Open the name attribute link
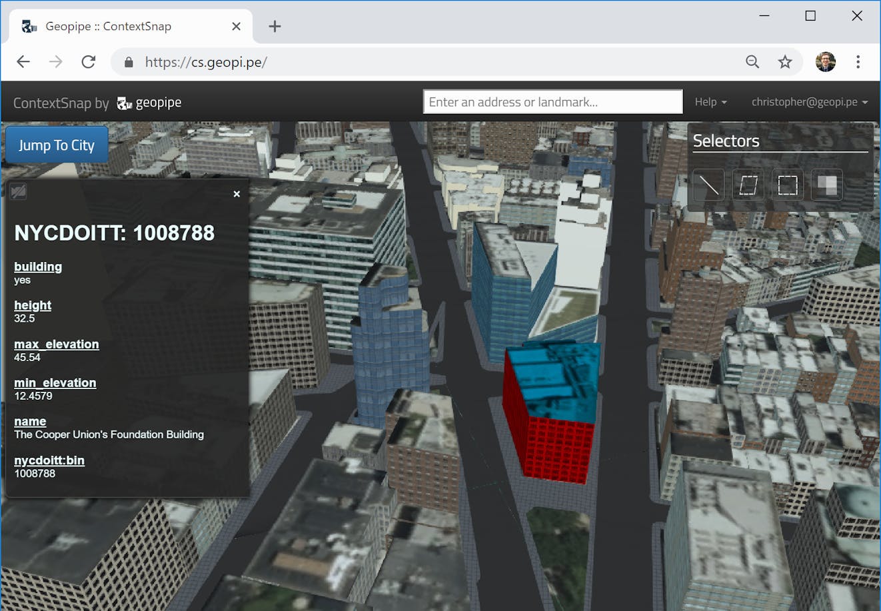881x611 pixels. [x=30, y=421]
